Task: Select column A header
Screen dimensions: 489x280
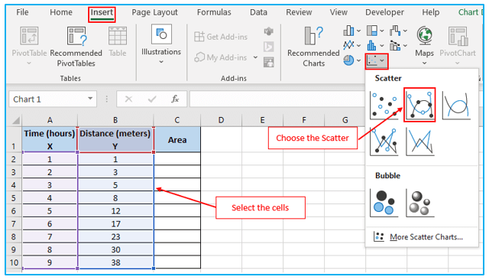Action: tap(50, 120)
